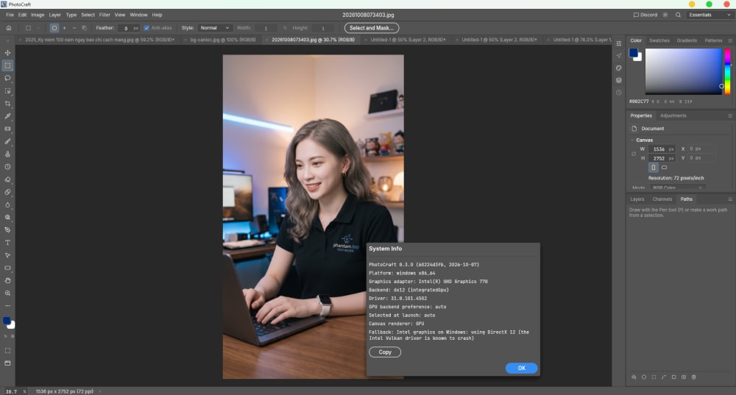Open the Essentials workspace dropdown

click(x=710, y=15)
